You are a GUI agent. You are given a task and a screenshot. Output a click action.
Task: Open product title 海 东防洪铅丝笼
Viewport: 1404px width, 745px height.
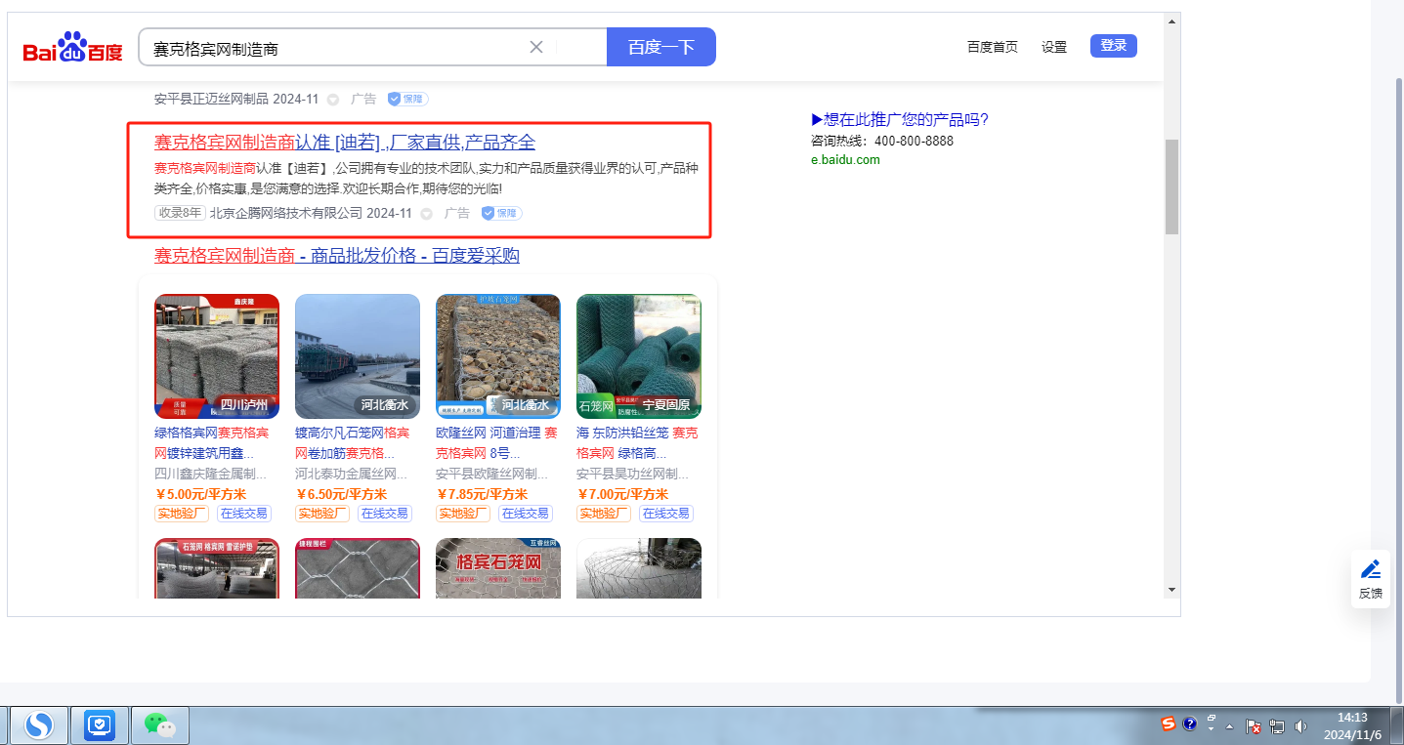(639, 443)
